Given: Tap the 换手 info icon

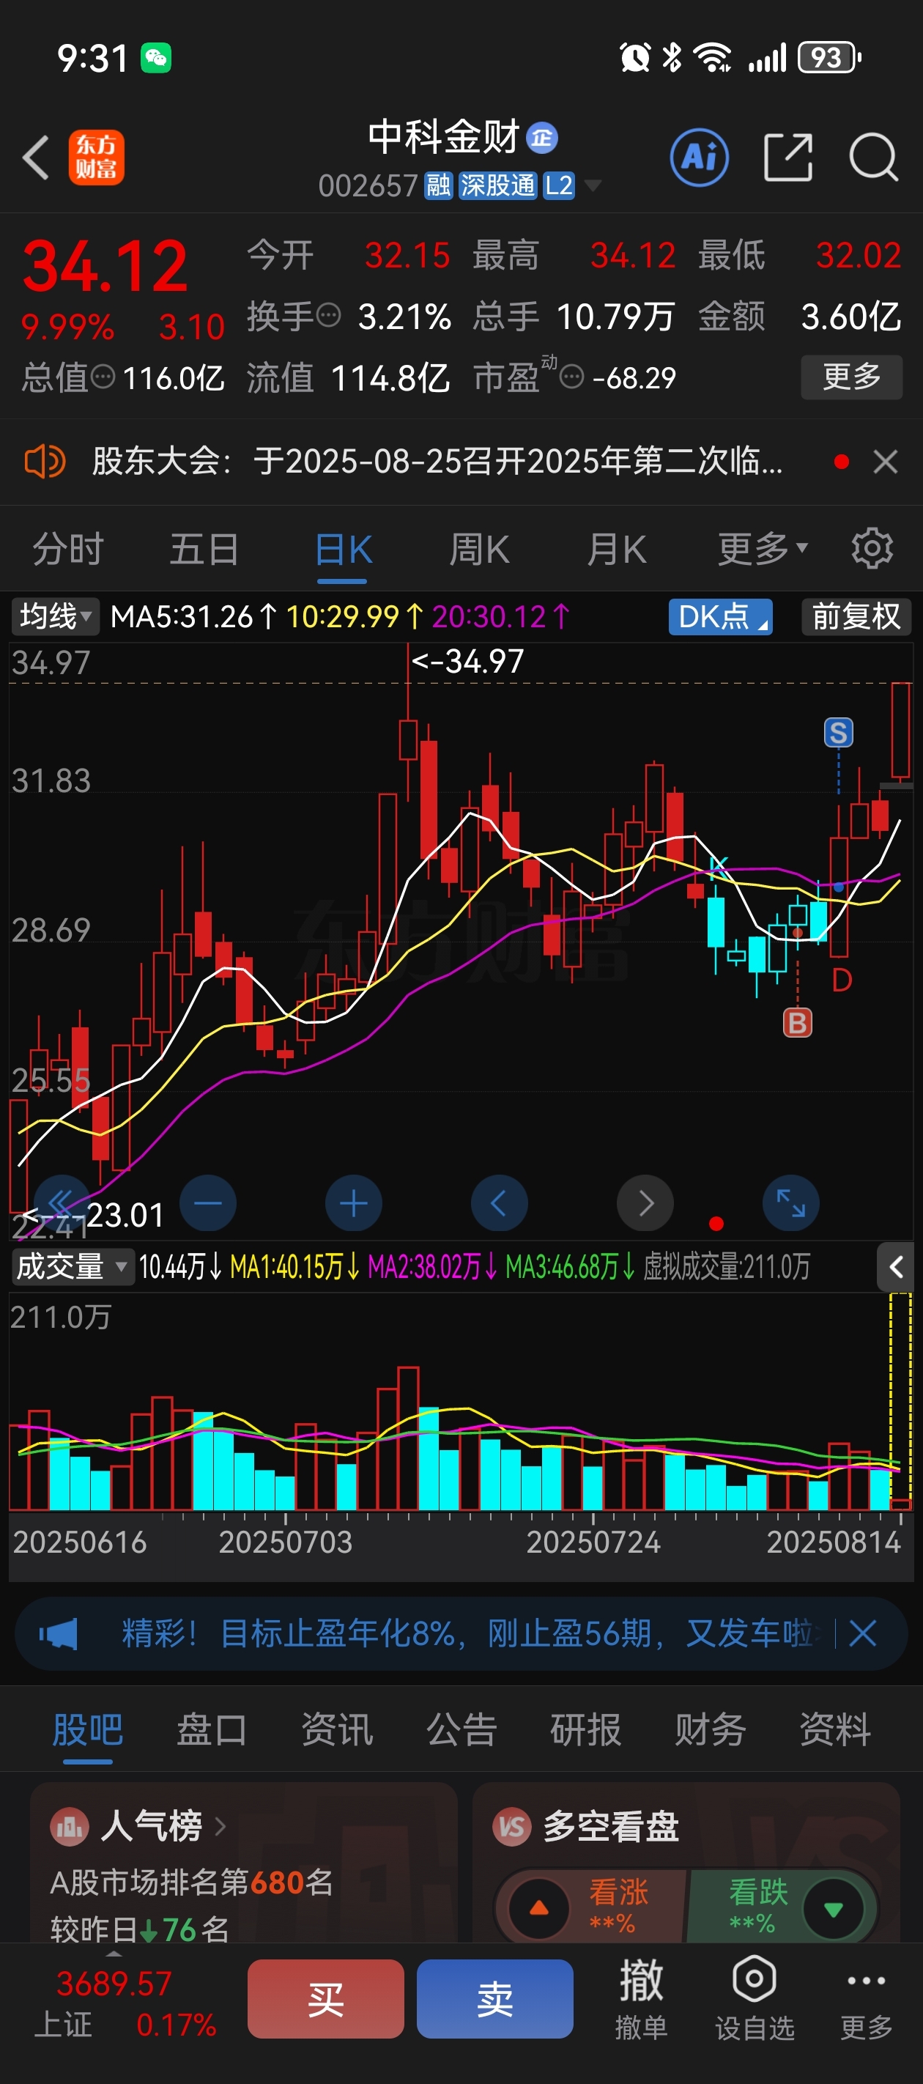Looking at the screenshot, I should click(x=327, y=314).
